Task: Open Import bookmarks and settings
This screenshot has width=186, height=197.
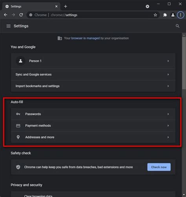Action: click(93, 86)
